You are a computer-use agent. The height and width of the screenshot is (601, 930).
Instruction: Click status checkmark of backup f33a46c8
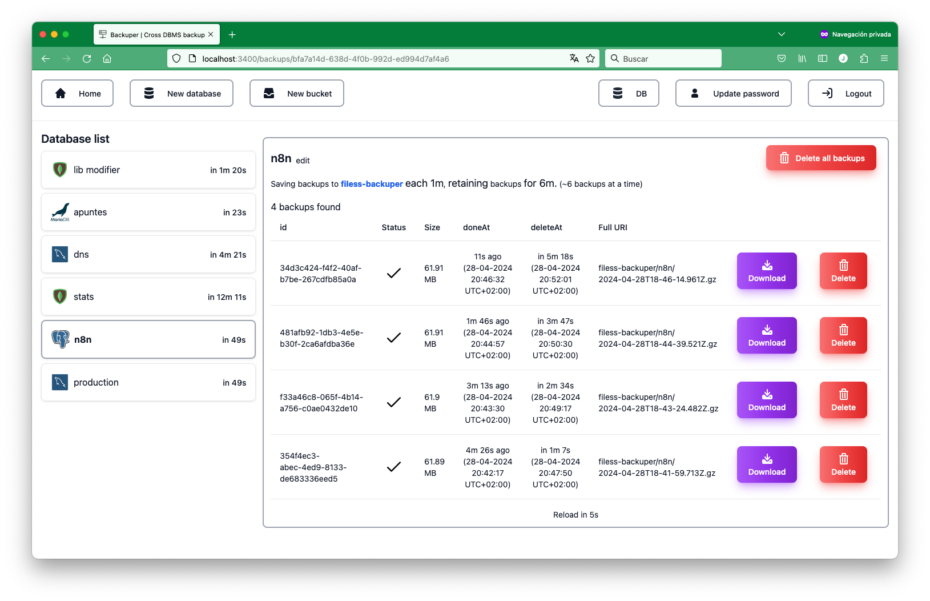[x=393, y=403]
